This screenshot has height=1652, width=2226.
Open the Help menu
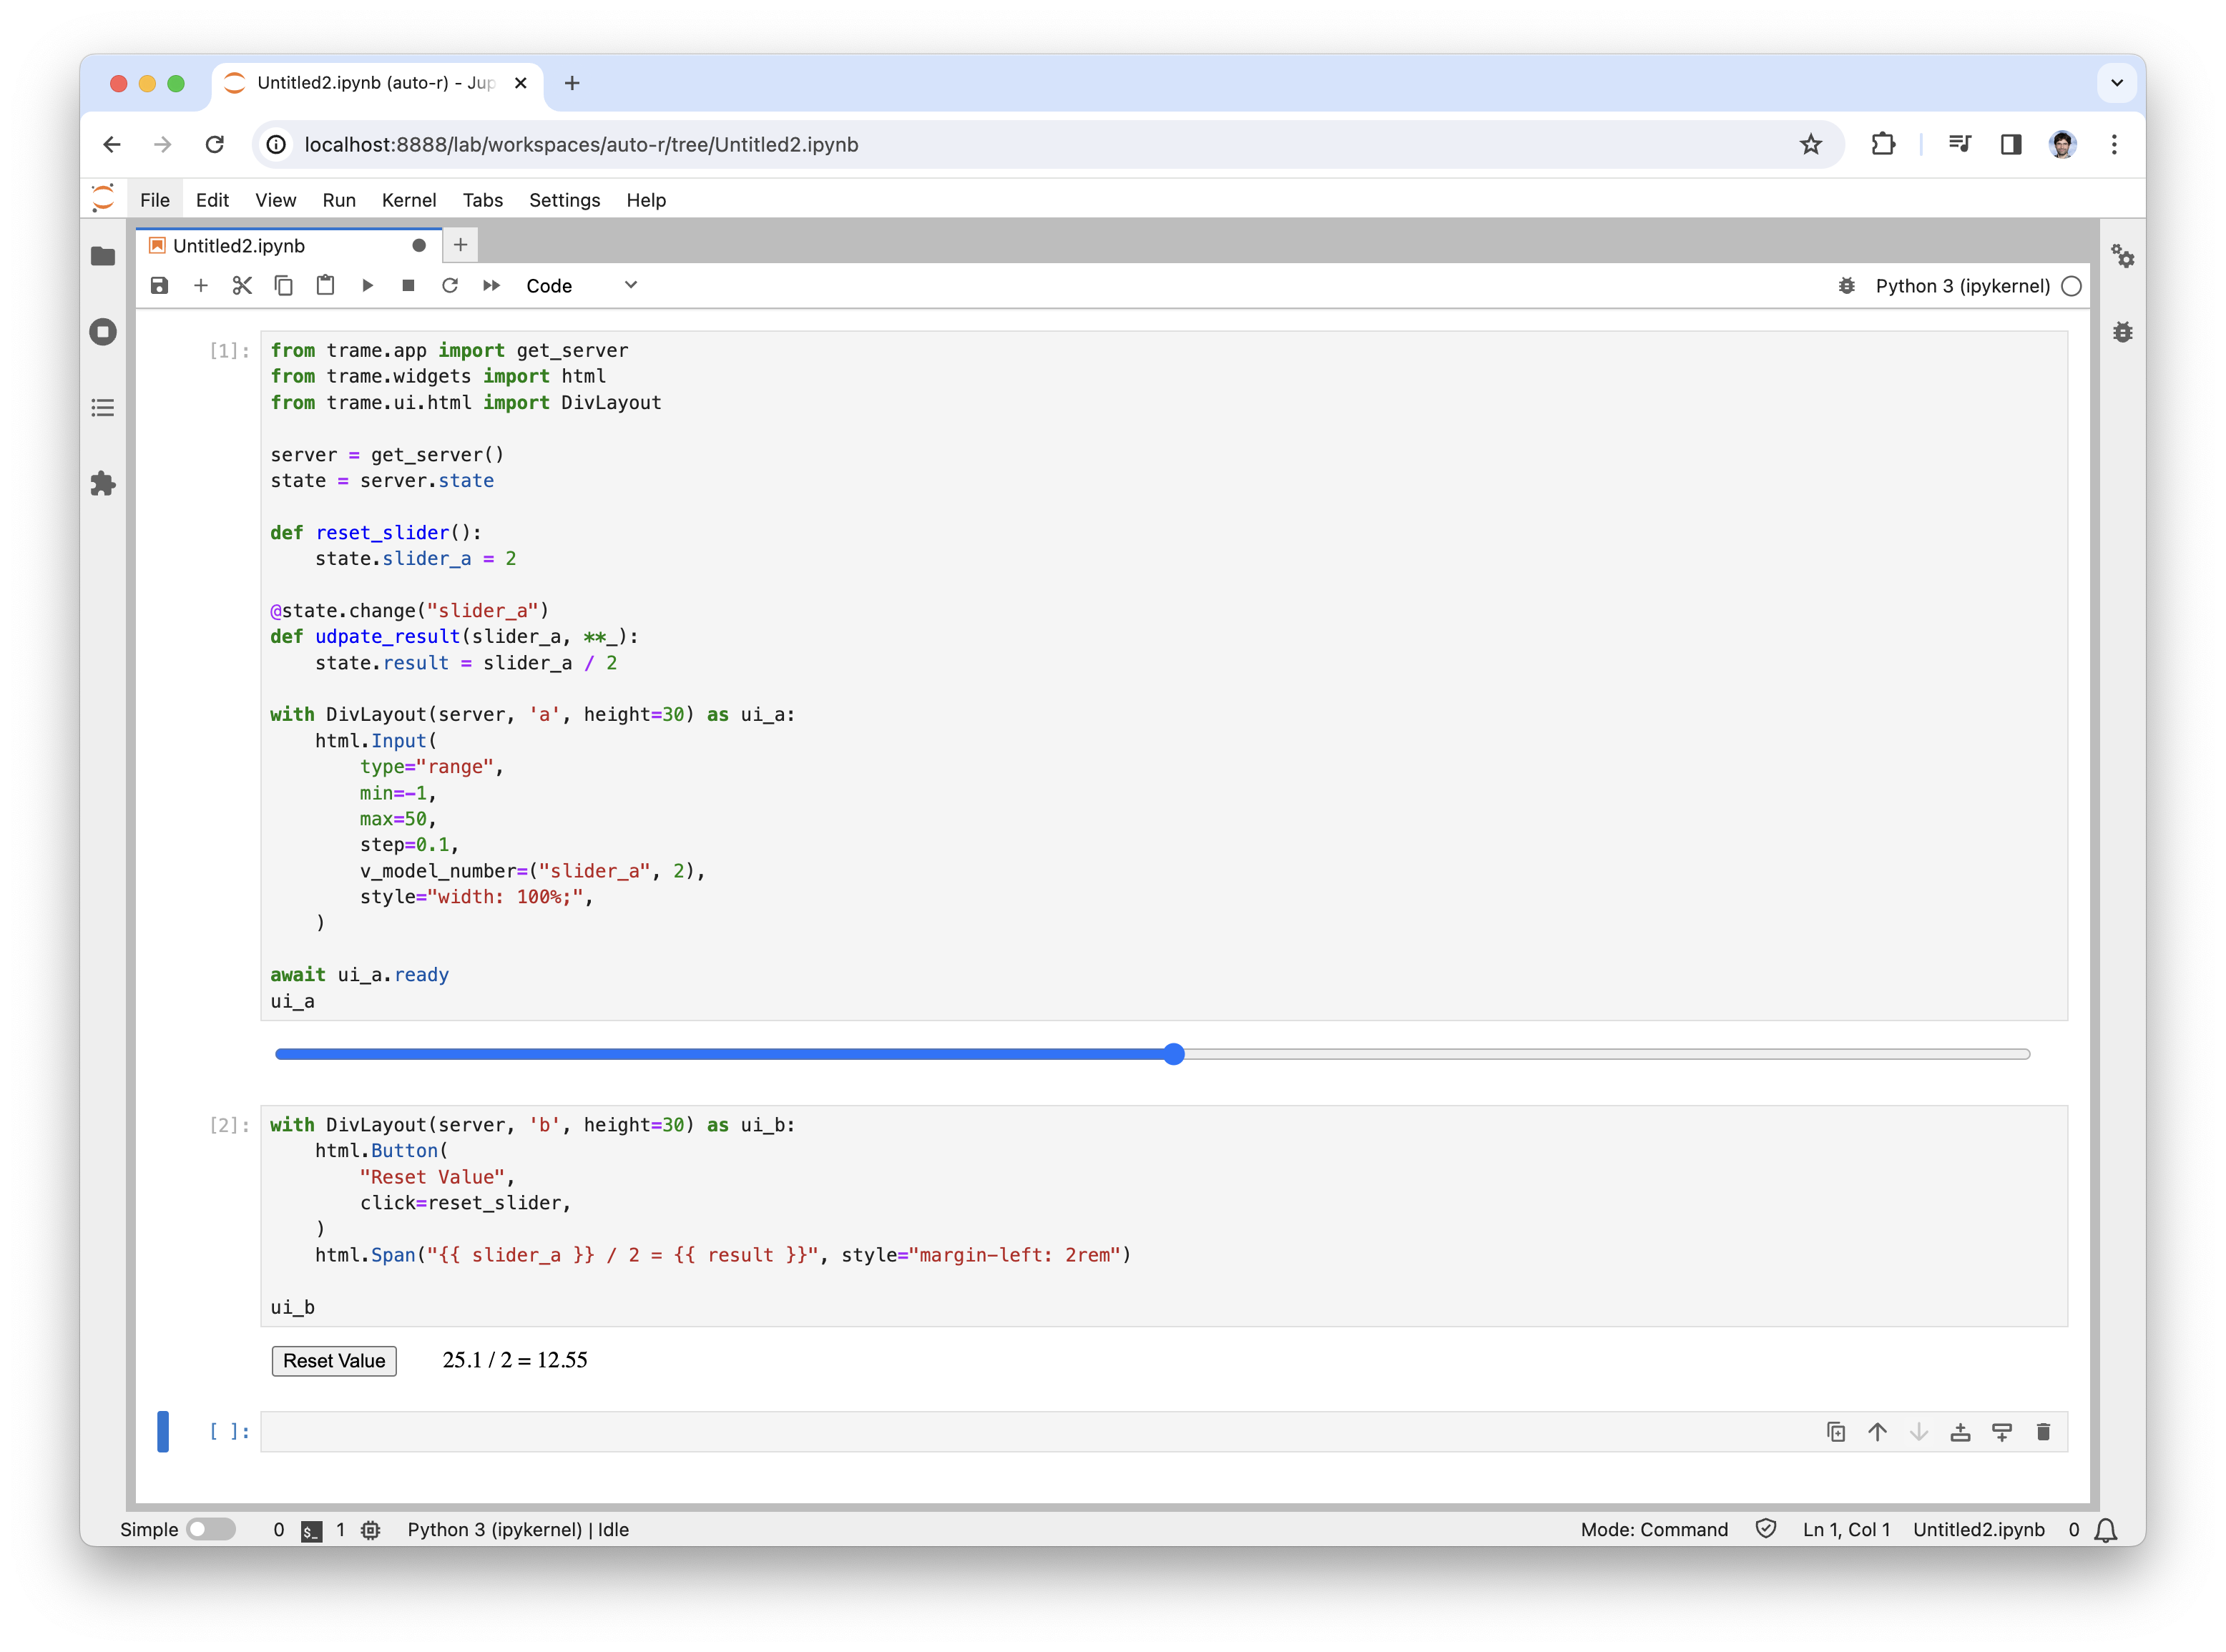(x=646, y=200)
